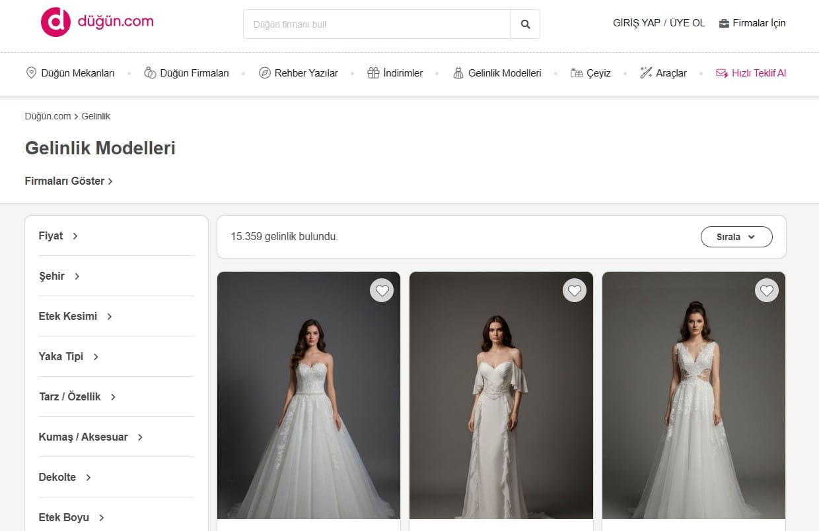This screenshot has height=531, width=819.
Task: Click Firmaları Göster link
Action: point(69,181)
